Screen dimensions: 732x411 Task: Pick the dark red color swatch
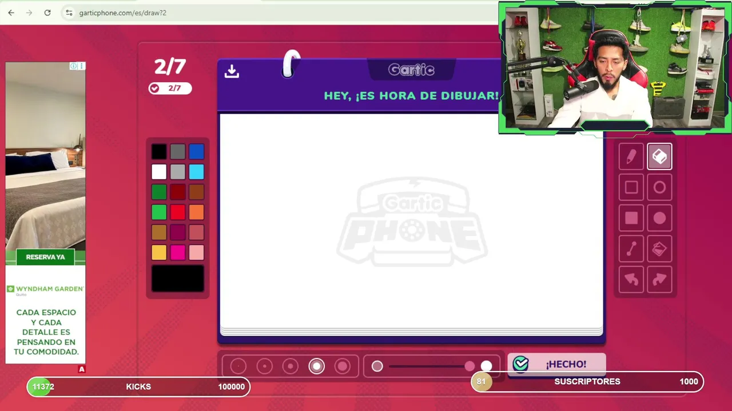[178, 192]
